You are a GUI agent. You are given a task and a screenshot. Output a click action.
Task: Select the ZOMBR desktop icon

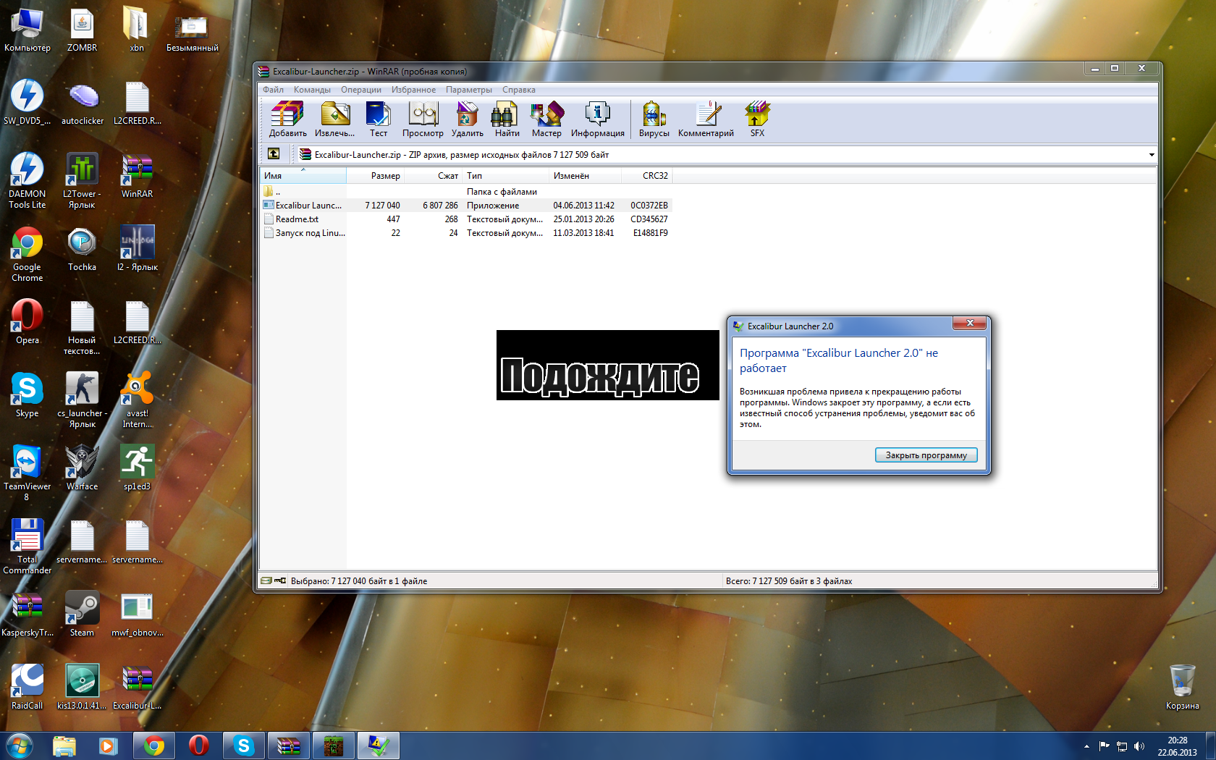[x=82, y=30]
